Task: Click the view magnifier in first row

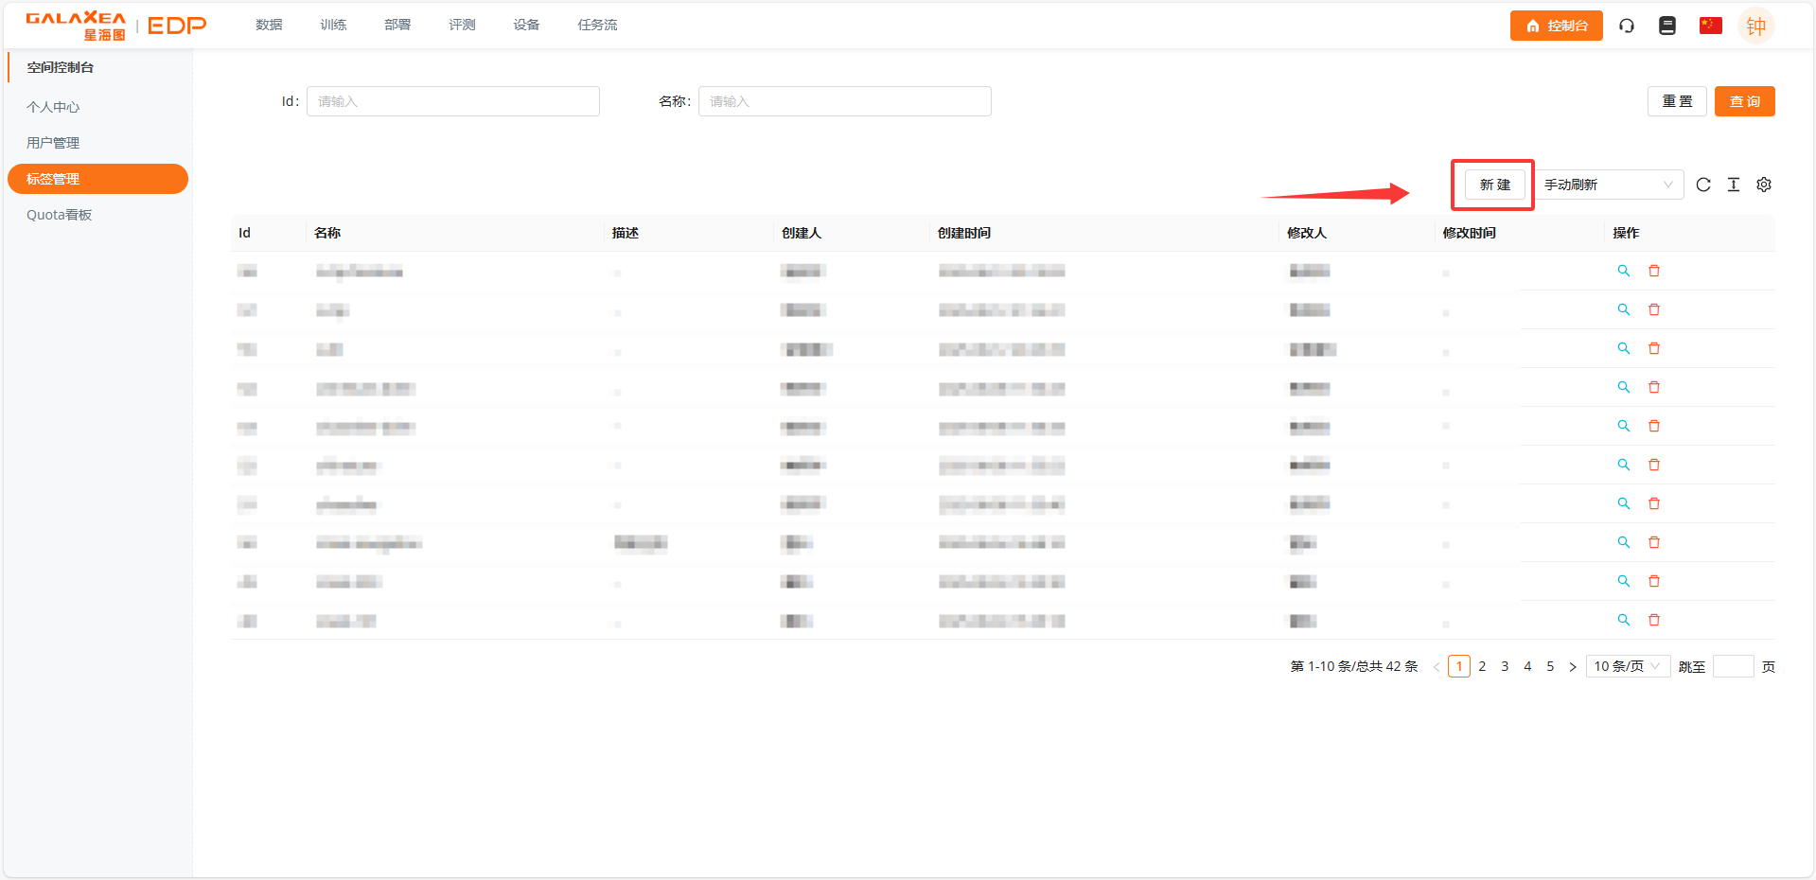Action: [1624, 271]
